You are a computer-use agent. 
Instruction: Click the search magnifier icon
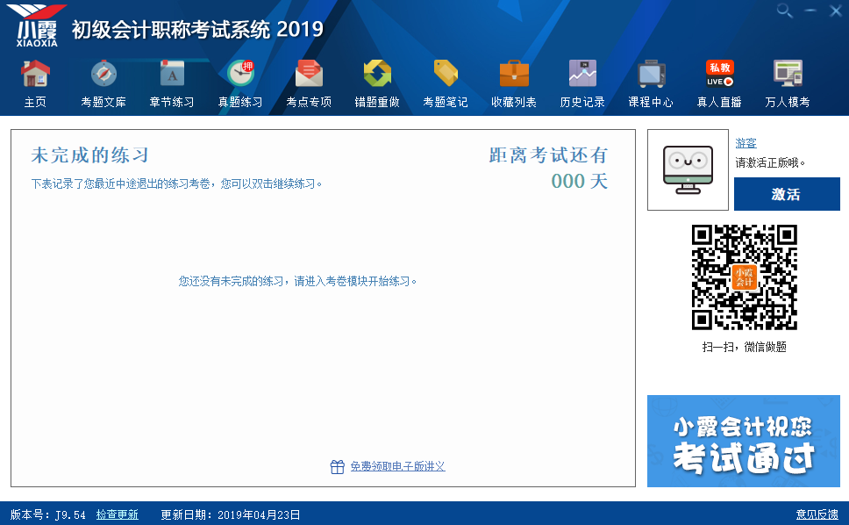[785, 11]
